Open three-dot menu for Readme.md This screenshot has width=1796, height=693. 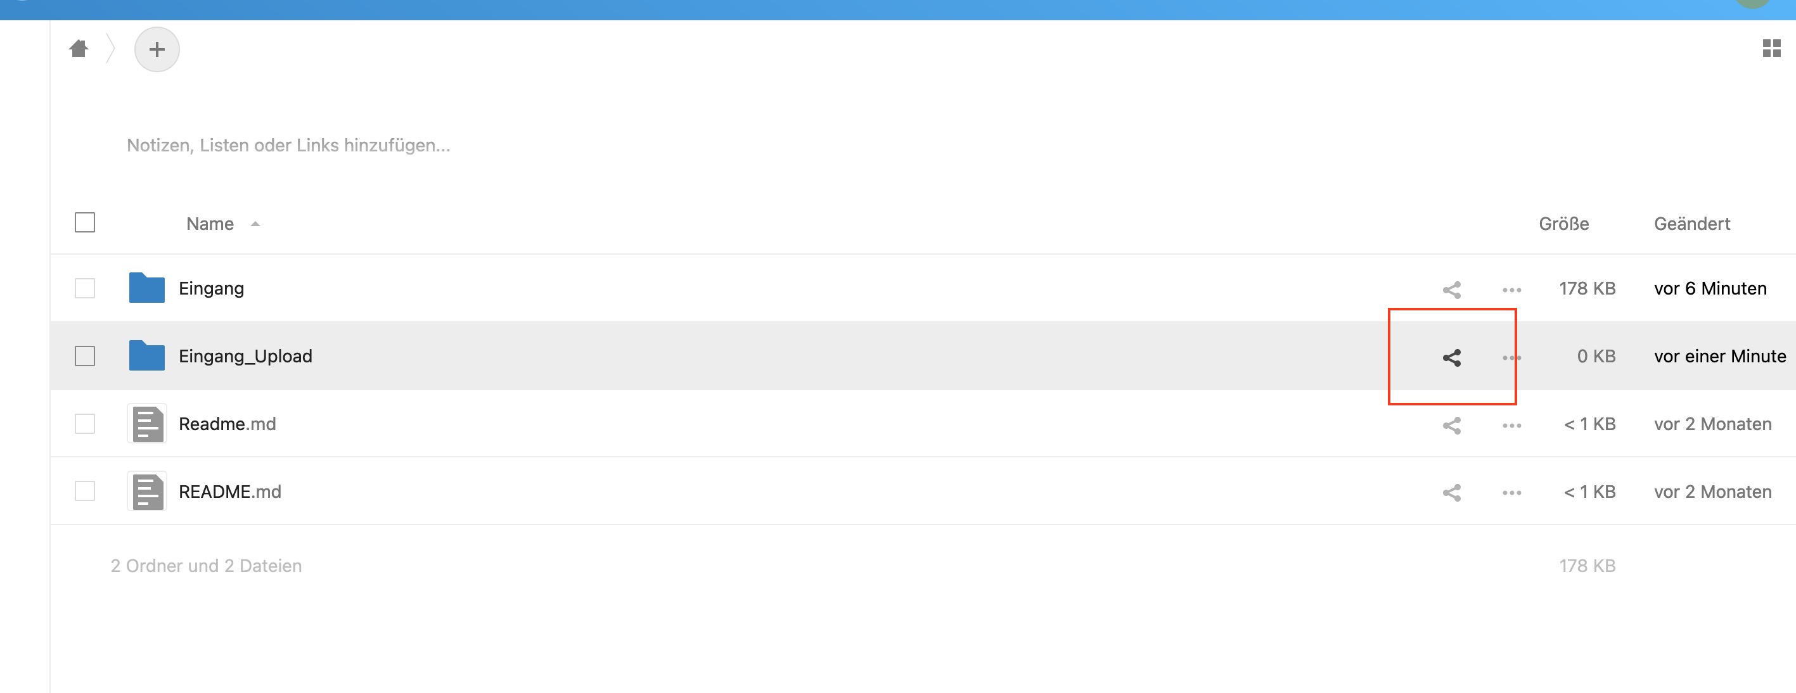(x=1511, y=425)
